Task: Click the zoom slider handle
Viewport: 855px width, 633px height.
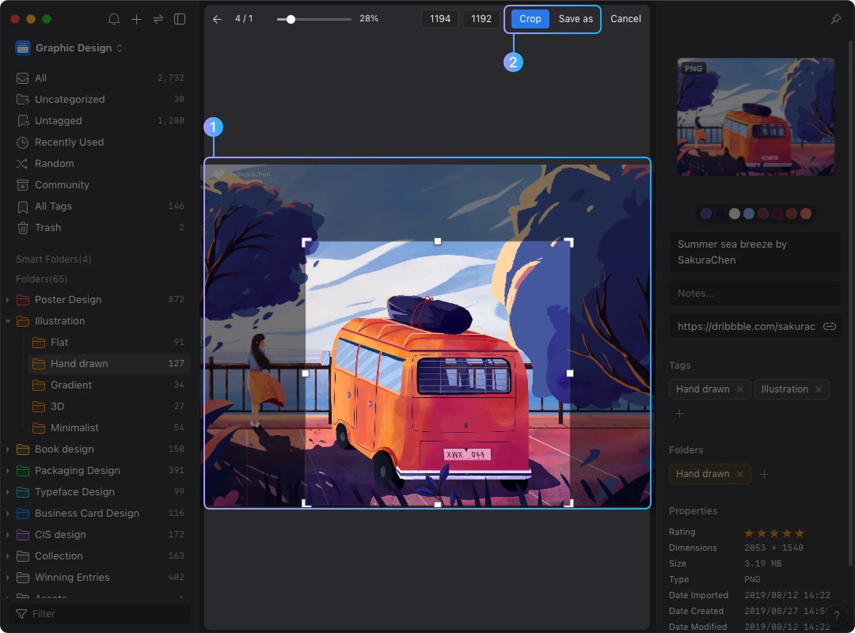Action: (291, 19)
